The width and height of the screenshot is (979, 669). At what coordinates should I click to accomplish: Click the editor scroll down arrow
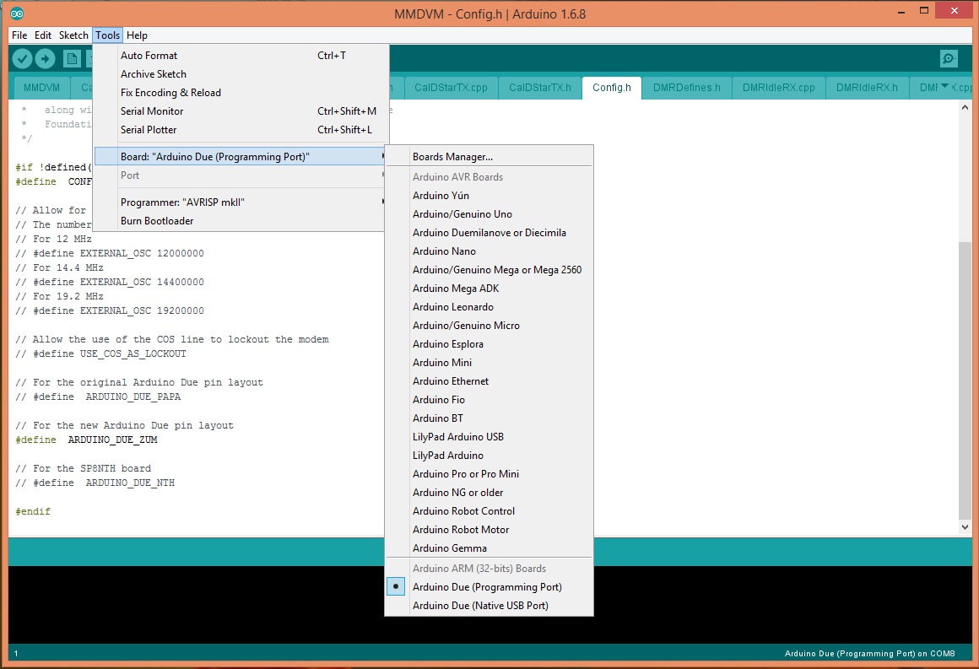pyautogui.click(x=965, y=527)
